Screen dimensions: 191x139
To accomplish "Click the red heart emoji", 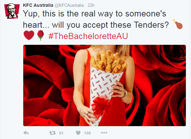I will (x=29, y=35).
